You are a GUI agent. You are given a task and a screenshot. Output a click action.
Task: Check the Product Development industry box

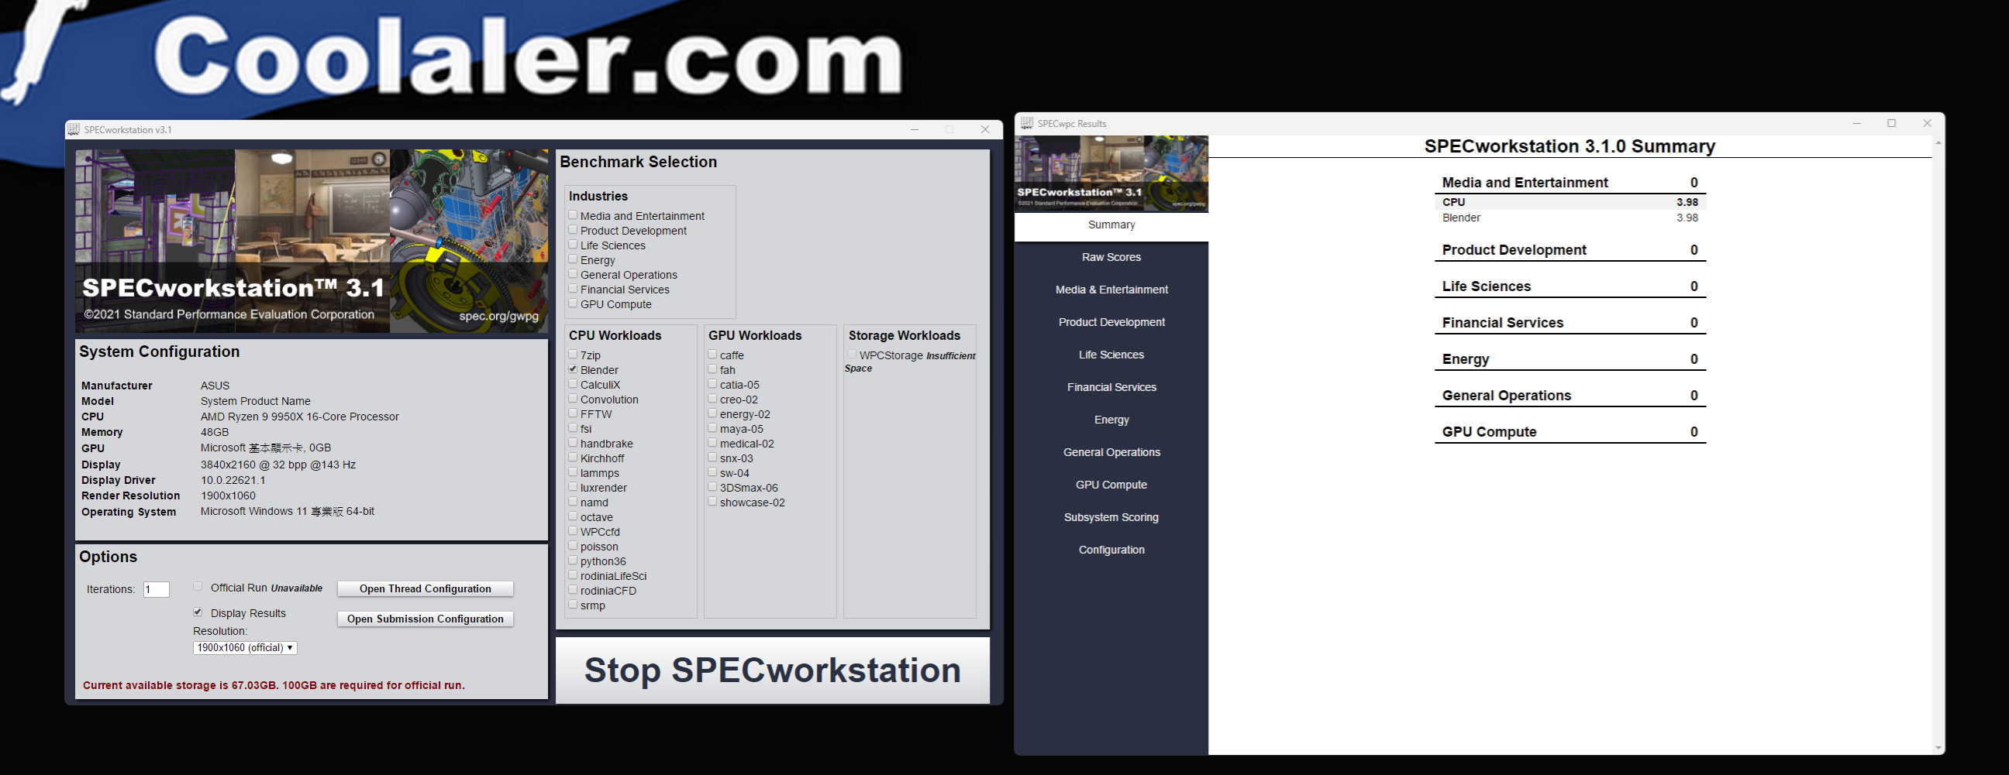pos(574,230)
